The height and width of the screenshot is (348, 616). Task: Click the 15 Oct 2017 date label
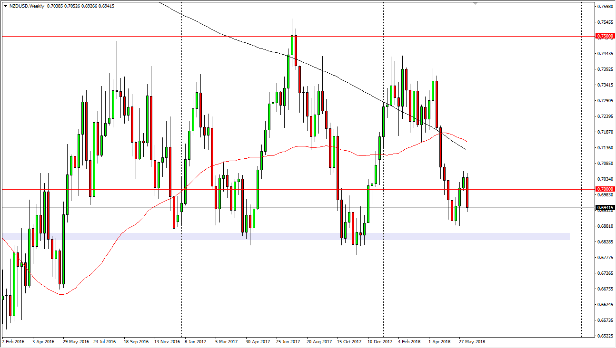(348, 341)
